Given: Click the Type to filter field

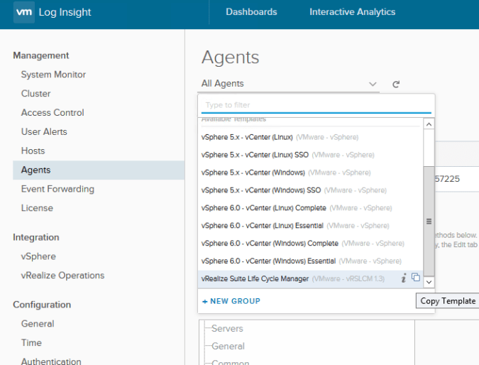Looking at the screenshot, I should coord(316,105).
